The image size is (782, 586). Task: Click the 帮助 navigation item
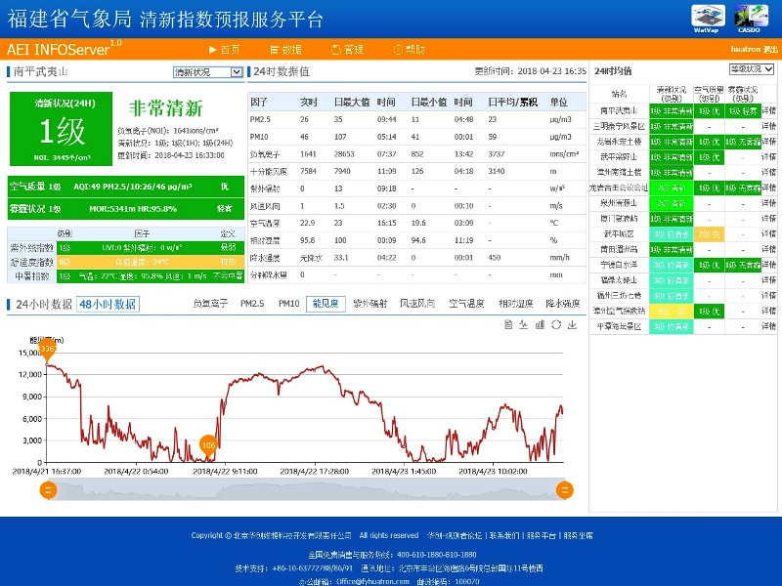(x=410, y=49)
